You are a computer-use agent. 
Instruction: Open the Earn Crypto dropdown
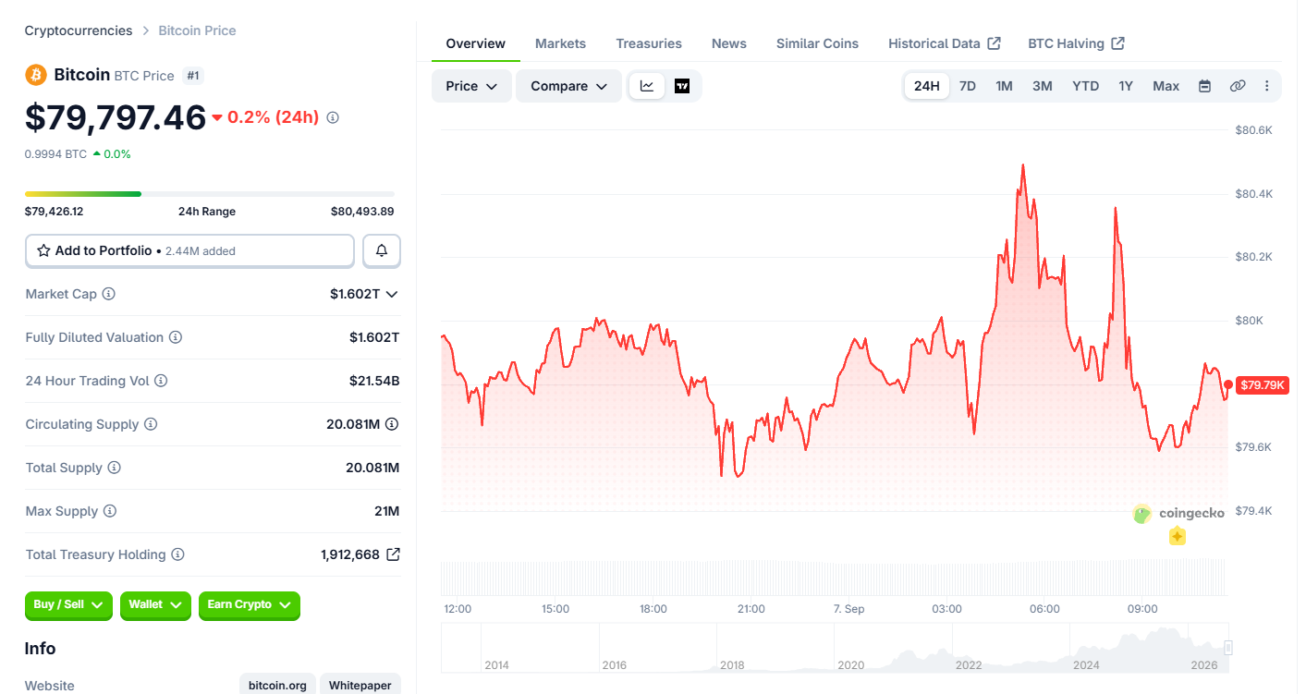[x=250, y=604]
